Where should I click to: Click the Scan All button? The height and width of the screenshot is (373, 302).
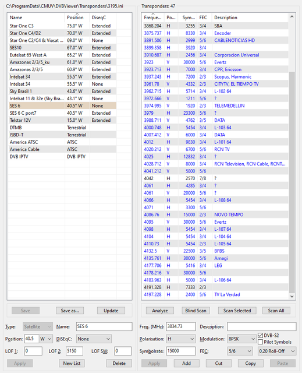click(x=276, y=311)
